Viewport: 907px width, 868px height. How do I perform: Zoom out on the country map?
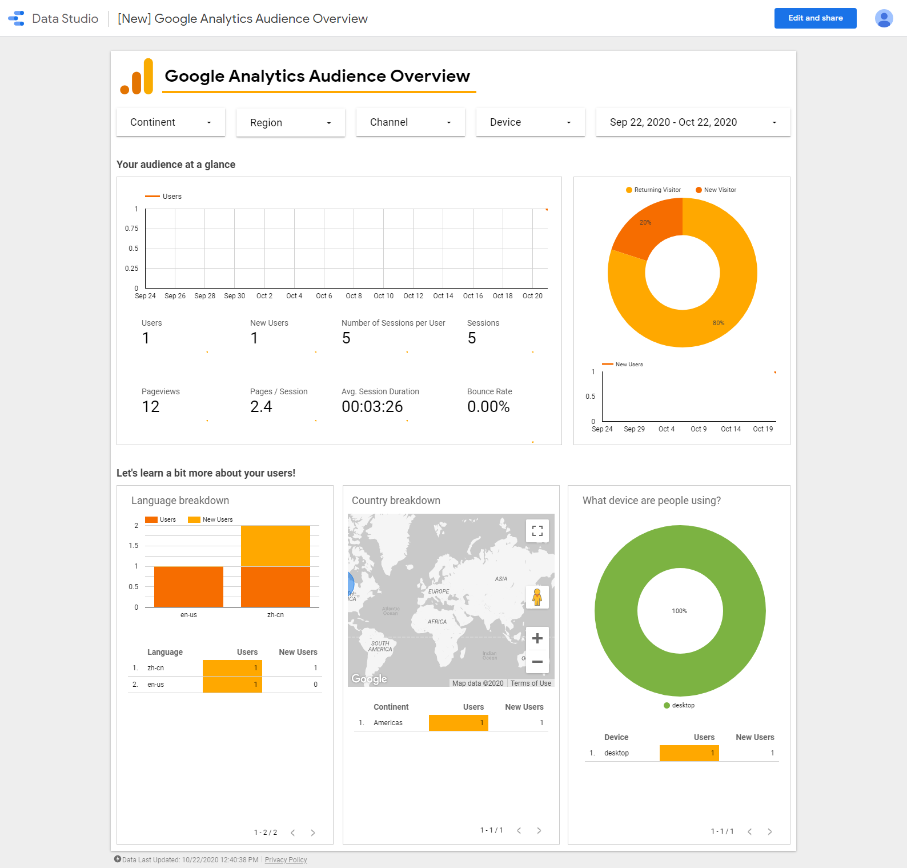tap(537, 662)
